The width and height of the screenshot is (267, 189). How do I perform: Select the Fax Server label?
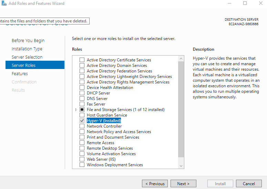click(96, 104)
